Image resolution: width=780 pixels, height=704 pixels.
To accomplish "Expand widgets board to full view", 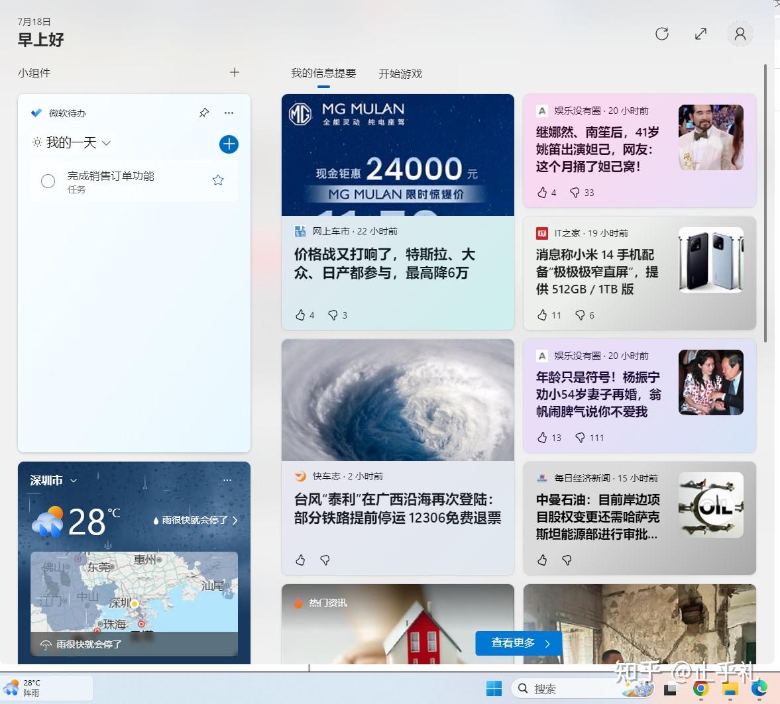I will pyautogui.click(x=700, y=34).
